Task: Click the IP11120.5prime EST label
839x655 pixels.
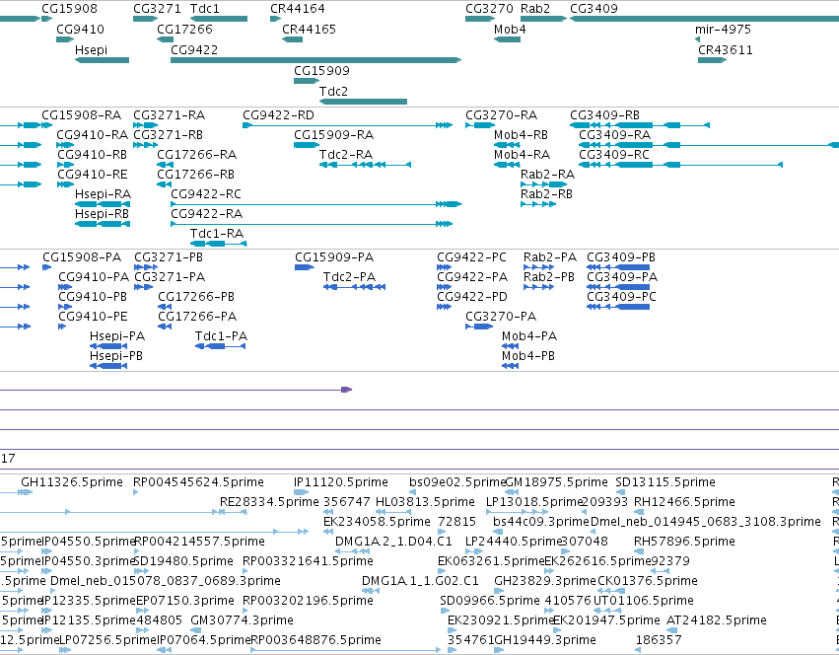Action: [341, 482]
